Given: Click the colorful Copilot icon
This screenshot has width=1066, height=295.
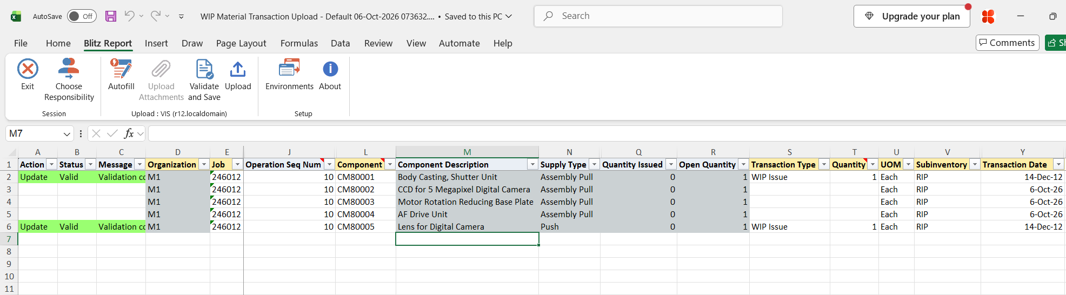Looking at the screenshot, I should coord(988,17).
